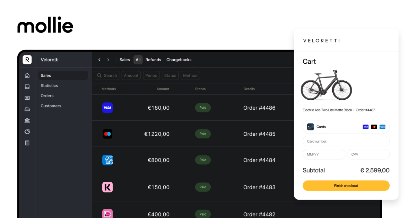Image resolution: width=416 pixels, height=218 pixels.
Task: Select the All filter tab
Action: click(138, 60)
